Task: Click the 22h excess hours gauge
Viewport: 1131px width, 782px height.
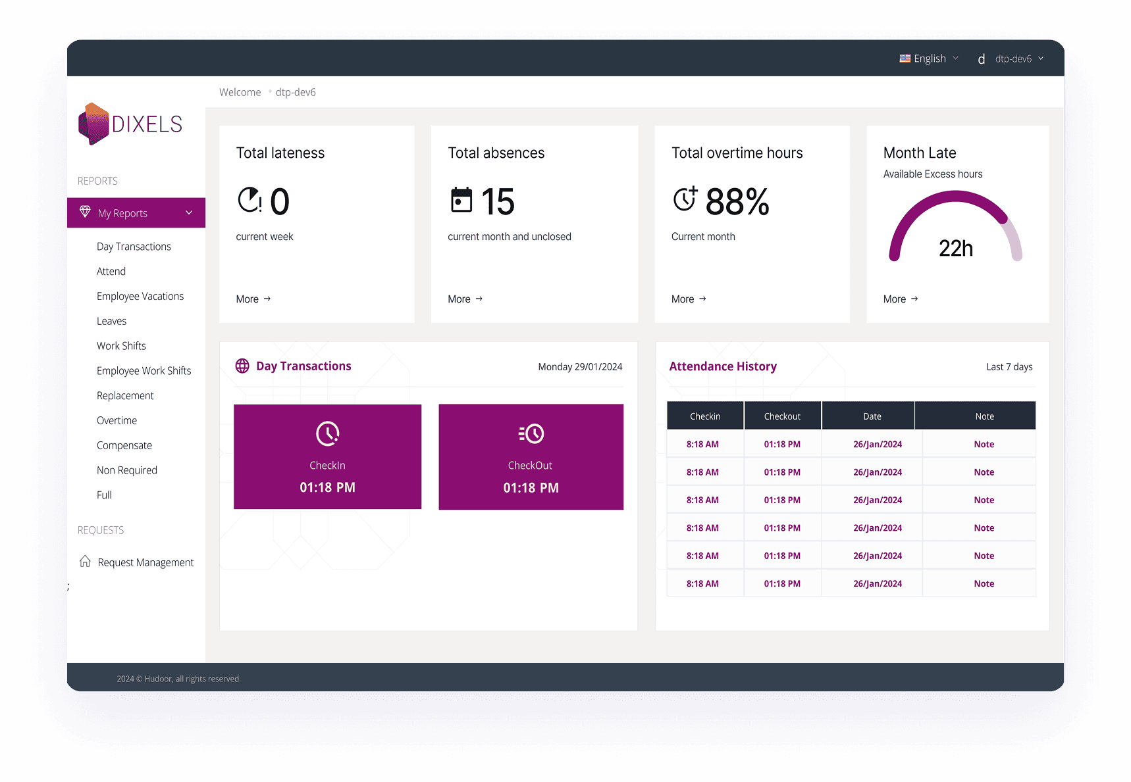Action: (955, 230)
